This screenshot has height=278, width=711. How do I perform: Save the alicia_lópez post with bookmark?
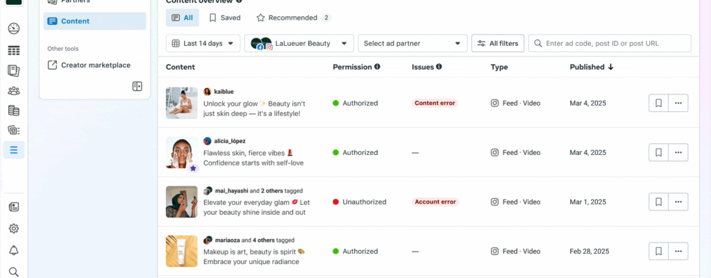[658, 152]
